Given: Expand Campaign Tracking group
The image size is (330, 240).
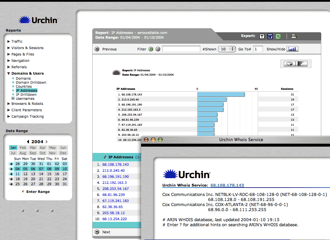Looking at the screenshot, I should click(x=9, y=116).
